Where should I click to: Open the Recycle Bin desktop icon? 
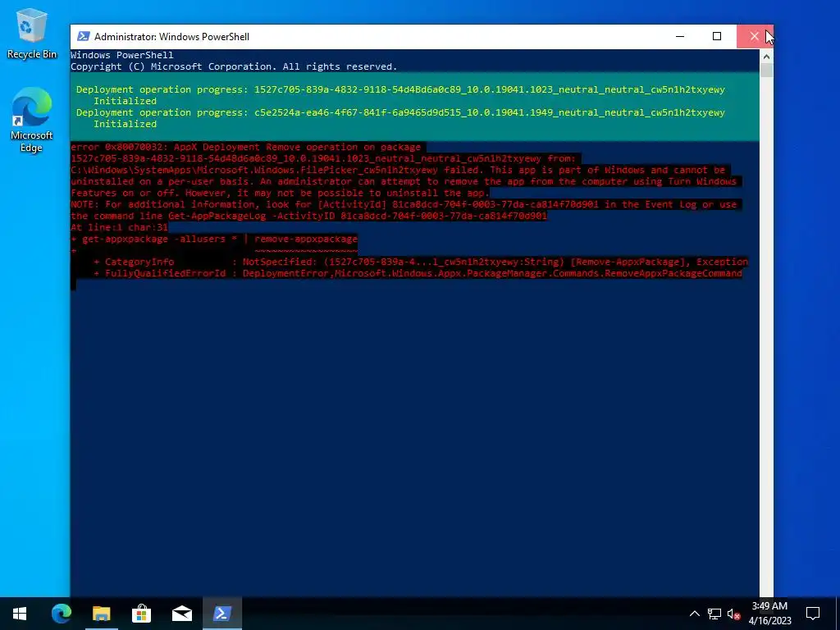[x=32, y=33]
